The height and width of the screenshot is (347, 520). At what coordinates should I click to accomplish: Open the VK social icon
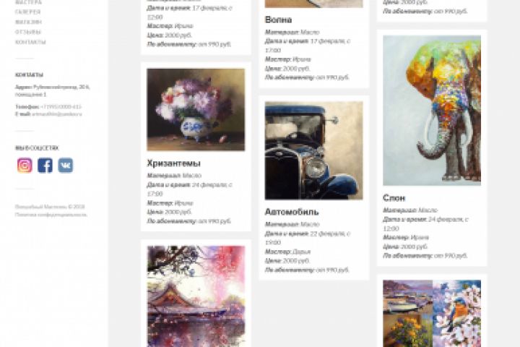(x=65, y=166)
